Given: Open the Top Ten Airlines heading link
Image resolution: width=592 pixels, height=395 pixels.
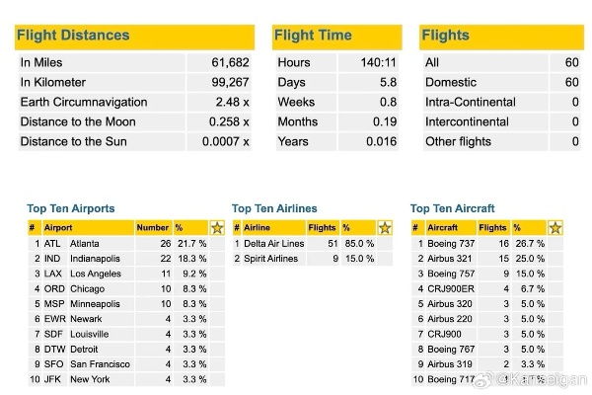Looking at the screenshot, I should coord(274,208).
